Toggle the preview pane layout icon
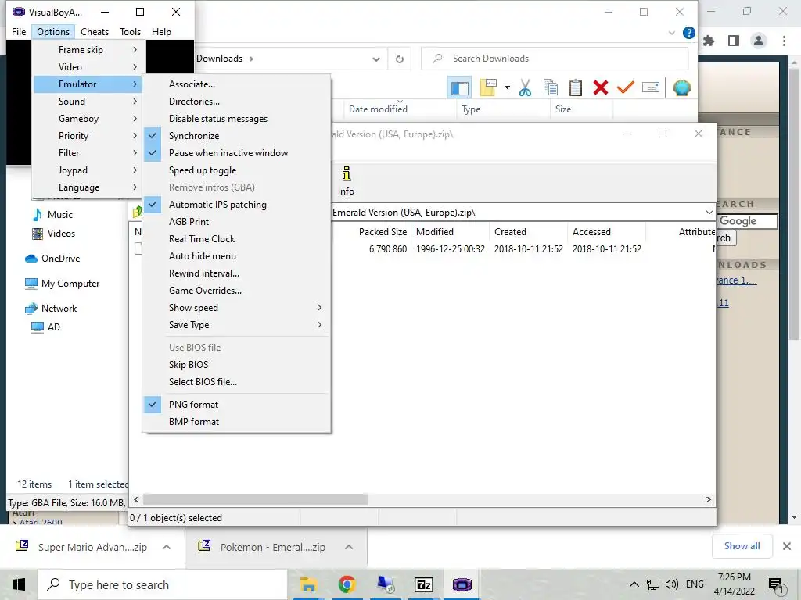 point(459,87)
